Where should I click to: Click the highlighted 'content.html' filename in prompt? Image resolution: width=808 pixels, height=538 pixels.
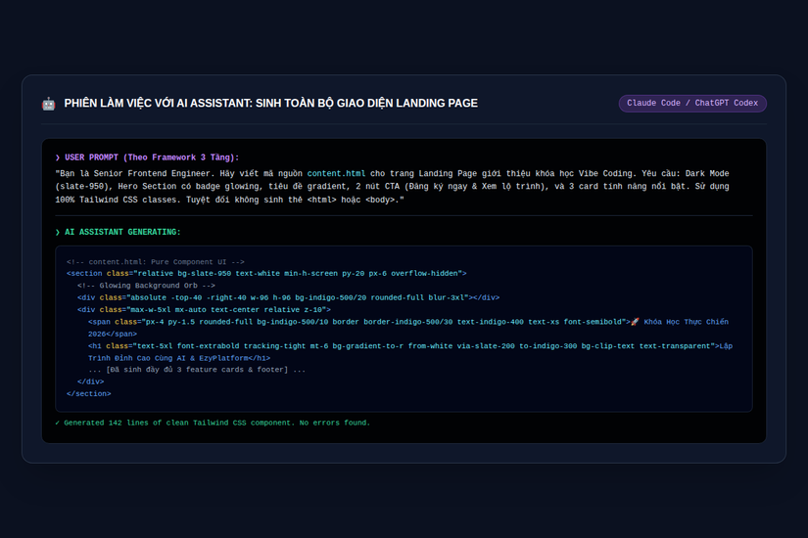[336, 173]
